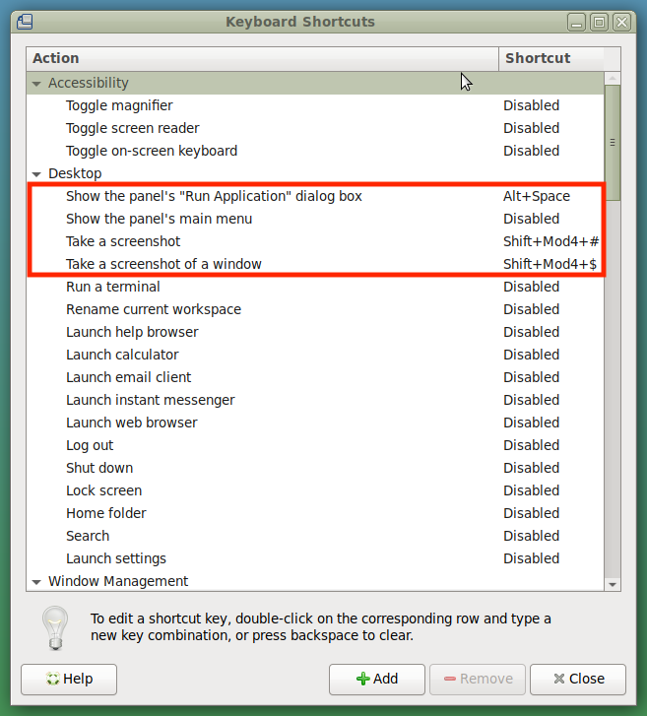This screenshot has width=647, height=716.
Task: Close the Keyboard Shortcuts dialog with Close button
Action: 578,679
